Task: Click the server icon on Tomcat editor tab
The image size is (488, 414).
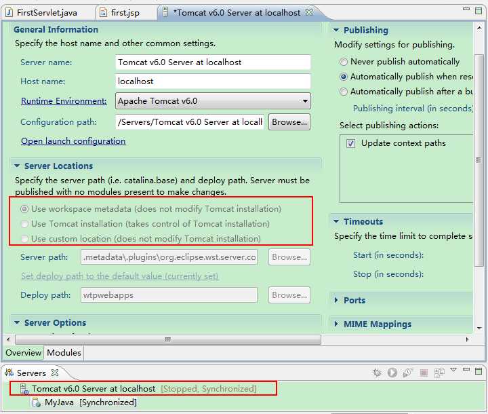Action: point(165,12)
